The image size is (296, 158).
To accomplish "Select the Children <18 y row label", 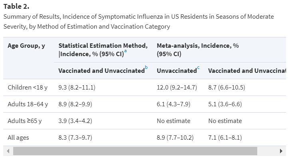I will 28,88.
